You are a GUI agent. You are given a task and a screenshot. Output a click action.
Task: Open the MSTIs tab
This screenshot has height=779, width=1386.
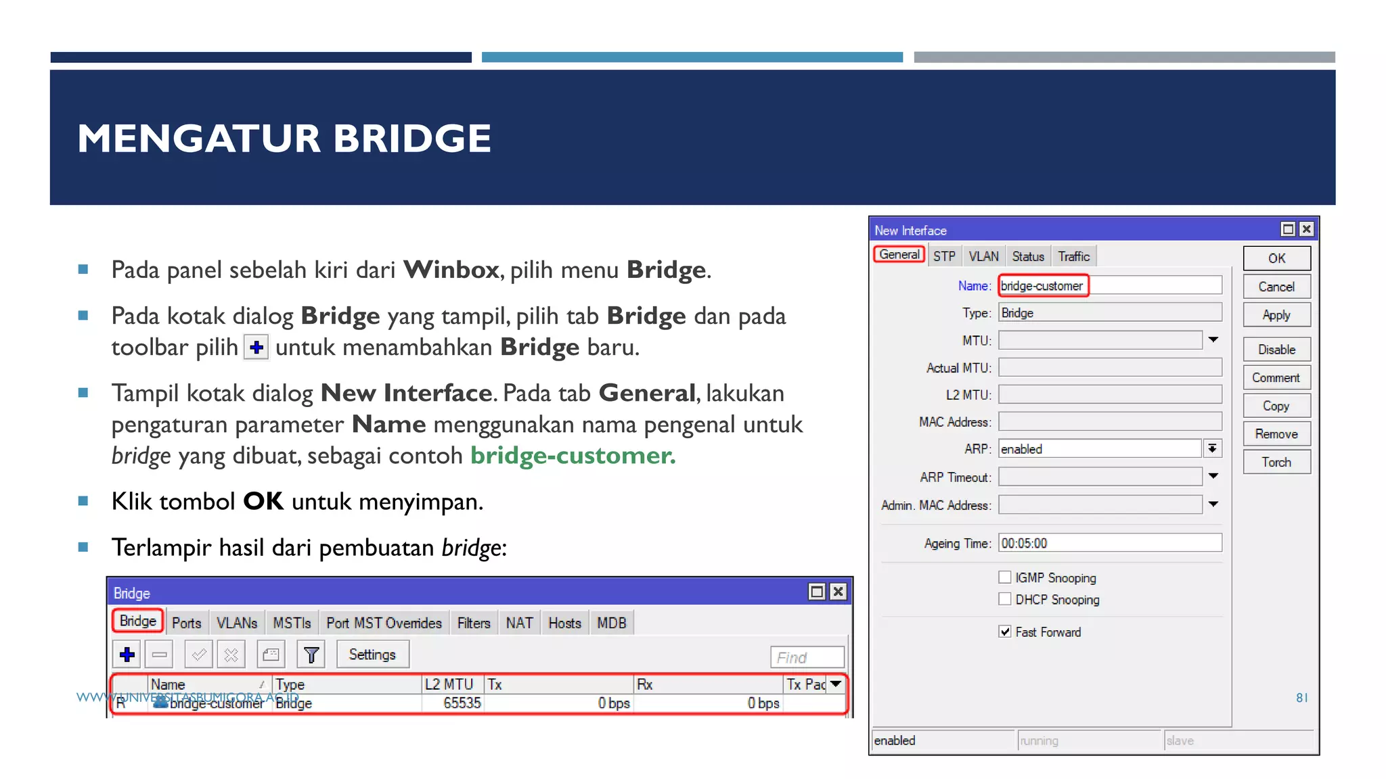pos(292,623)
